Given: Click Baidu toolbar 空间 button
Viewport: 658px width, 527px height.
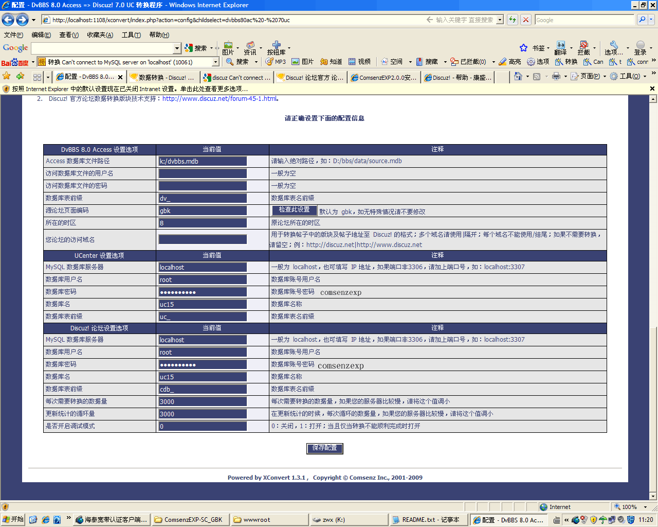Looking at the screenshot, I should click(x=392, y=62).
